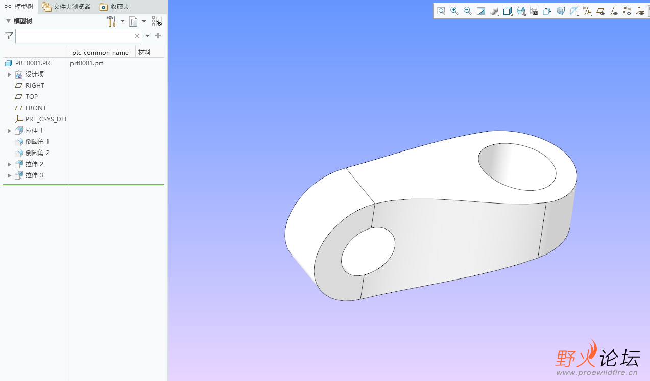Select PRT0001.PRT root node
The image size is (650, 381).
point(34,63)
